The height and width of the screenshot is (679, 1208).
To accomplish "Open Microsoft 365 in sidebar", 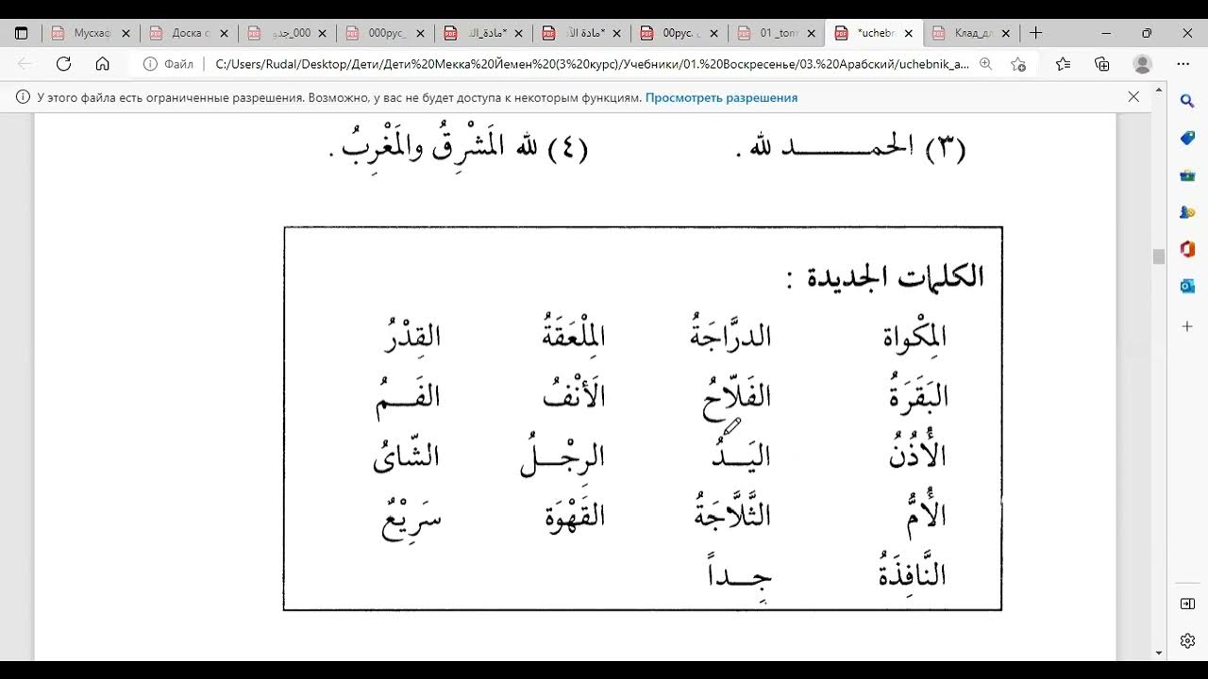I will 1187,249.
